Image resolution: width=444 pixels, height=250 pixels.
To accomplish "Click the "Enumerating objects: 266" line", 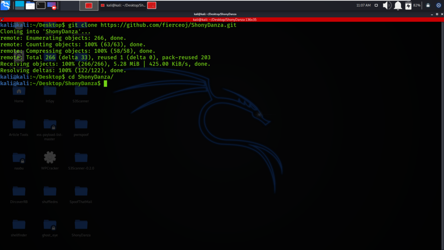I will pos(63,38).
